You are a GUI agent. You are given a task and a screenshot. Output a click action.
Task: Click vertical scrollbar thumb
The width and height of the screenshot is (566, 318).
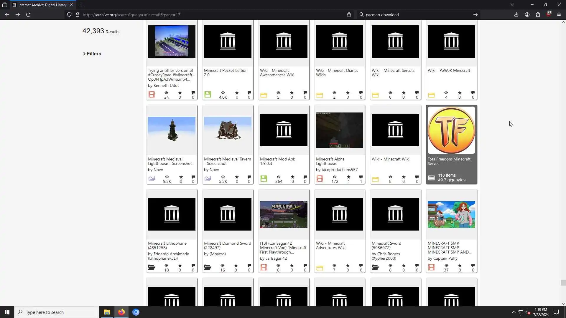pos(563,283)
